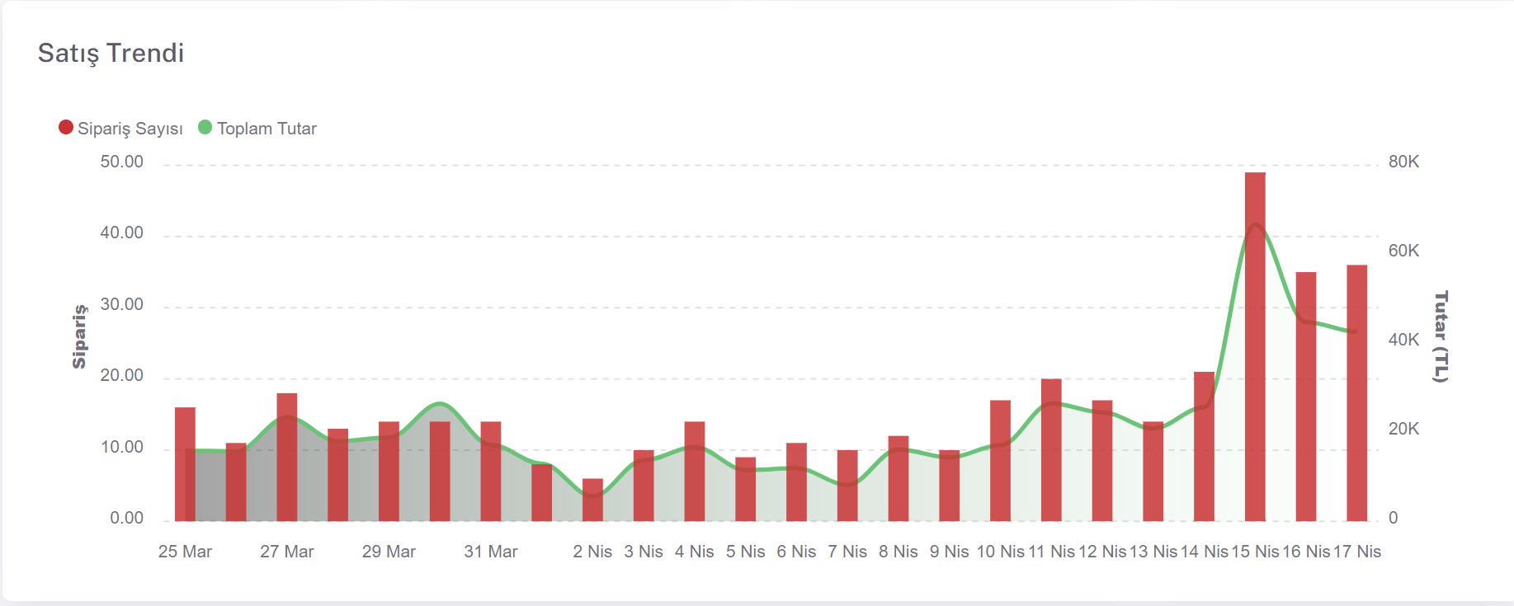Click the 10 Nis x-axis date label

[x=1000, y=552]
